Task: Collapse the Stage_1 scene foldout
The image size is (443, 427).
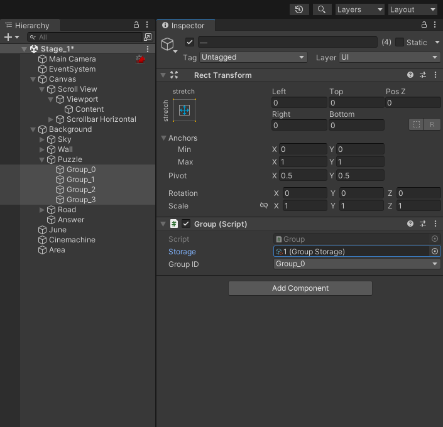Action: 25,49
